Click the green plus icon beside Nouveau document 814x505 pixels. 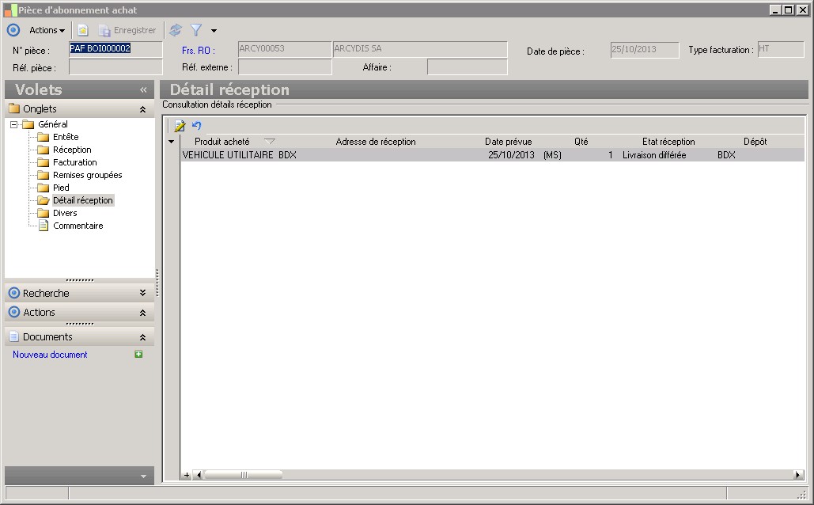138,355
